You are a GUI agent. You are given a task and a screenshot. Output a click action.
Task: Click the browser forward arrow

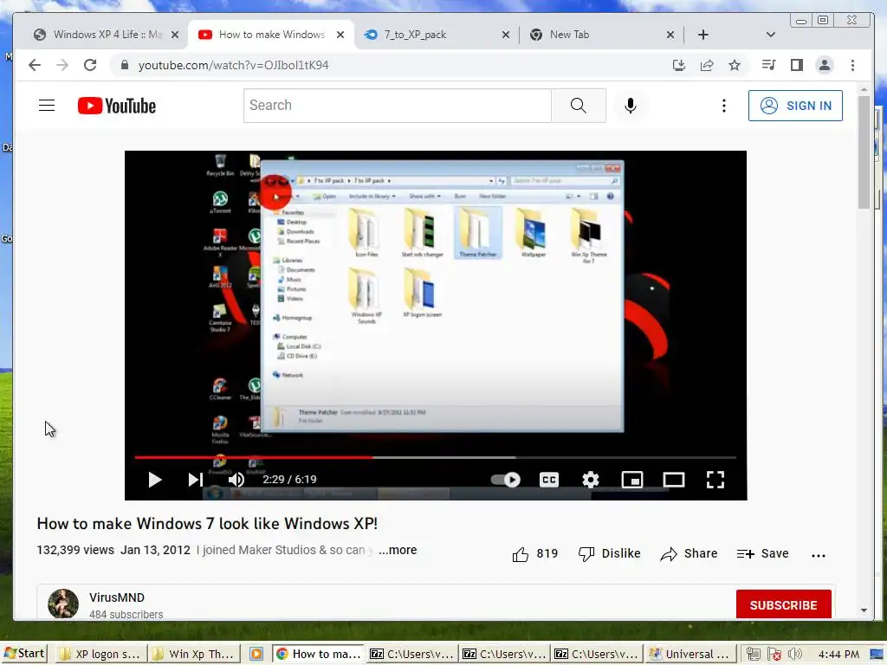[x=62, y=65]
